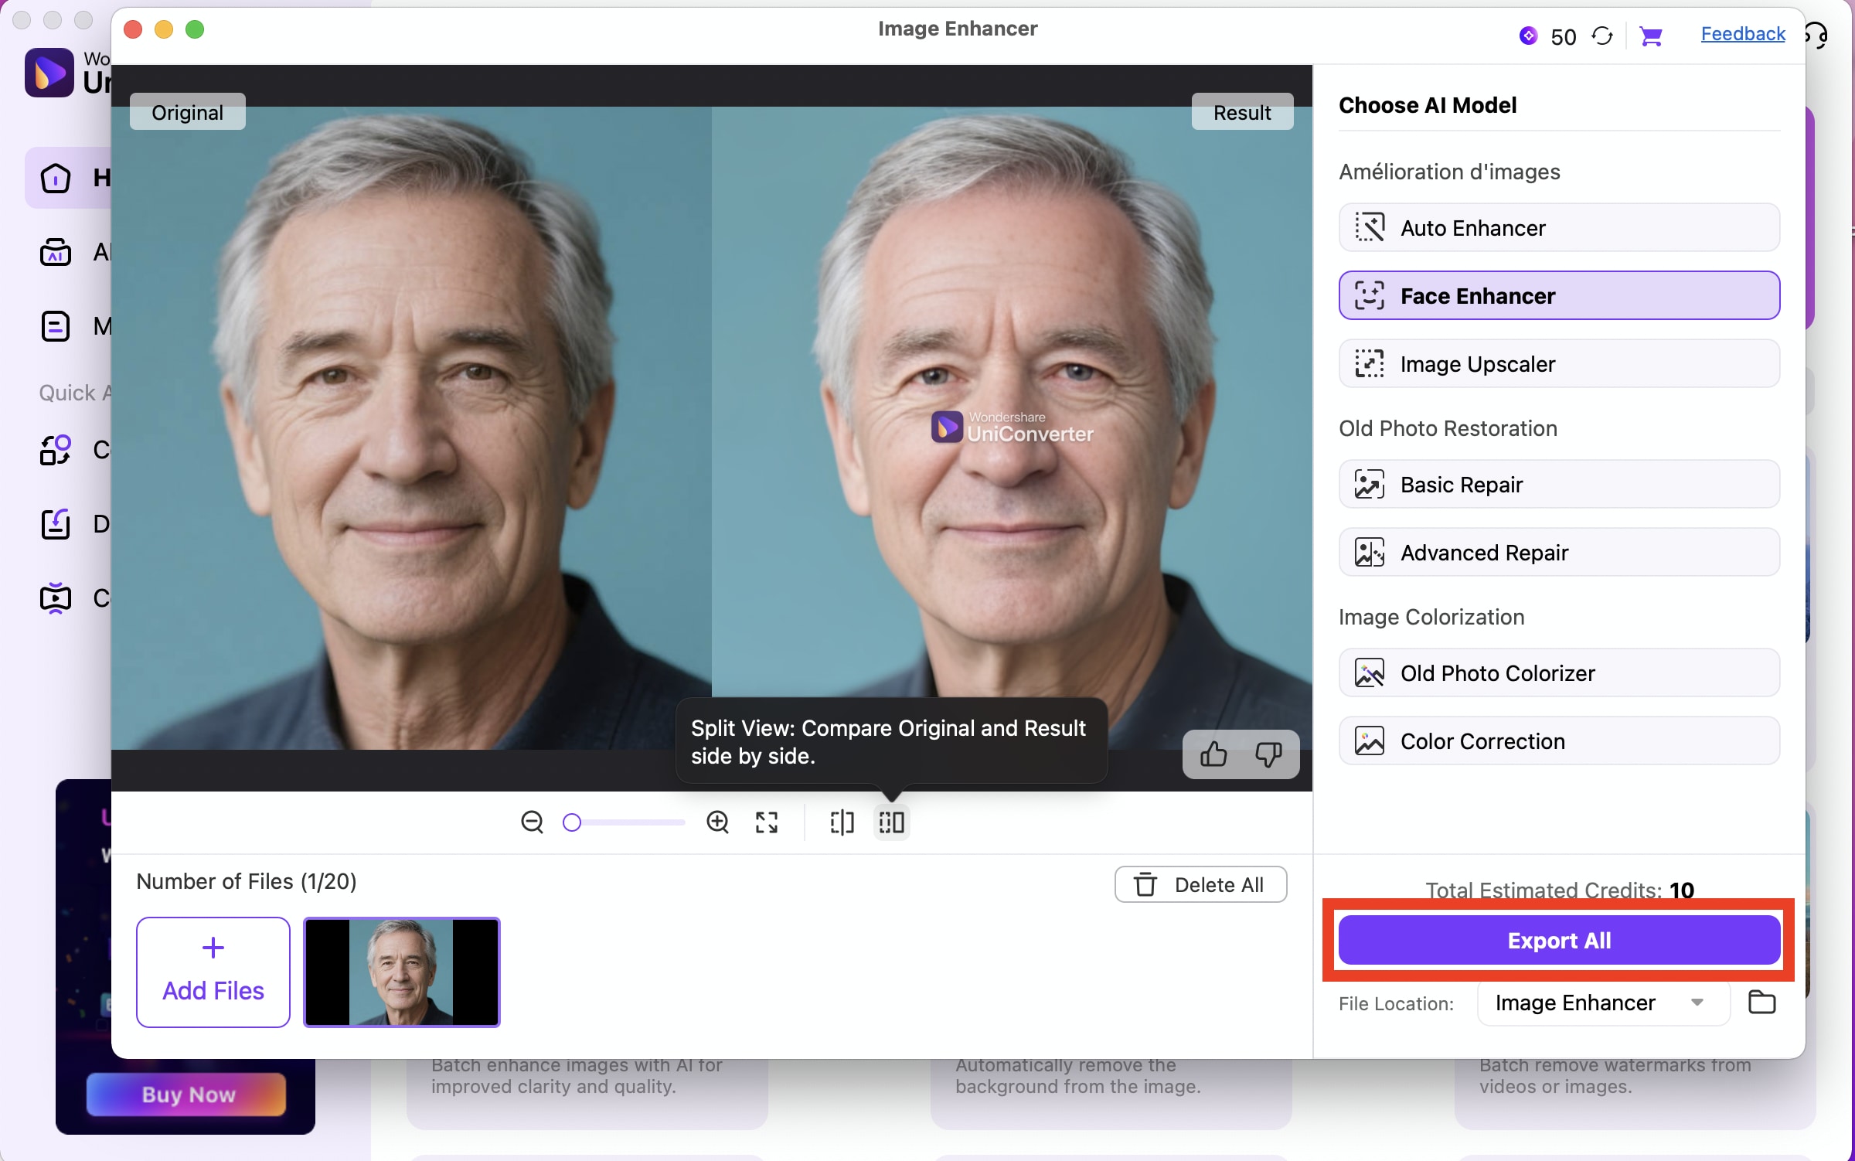The height and width of the screenshot is (1161, 1855).
Task: Click the zoom out magnifier icon
Action: pyautogui.click(x=532, y=822)
